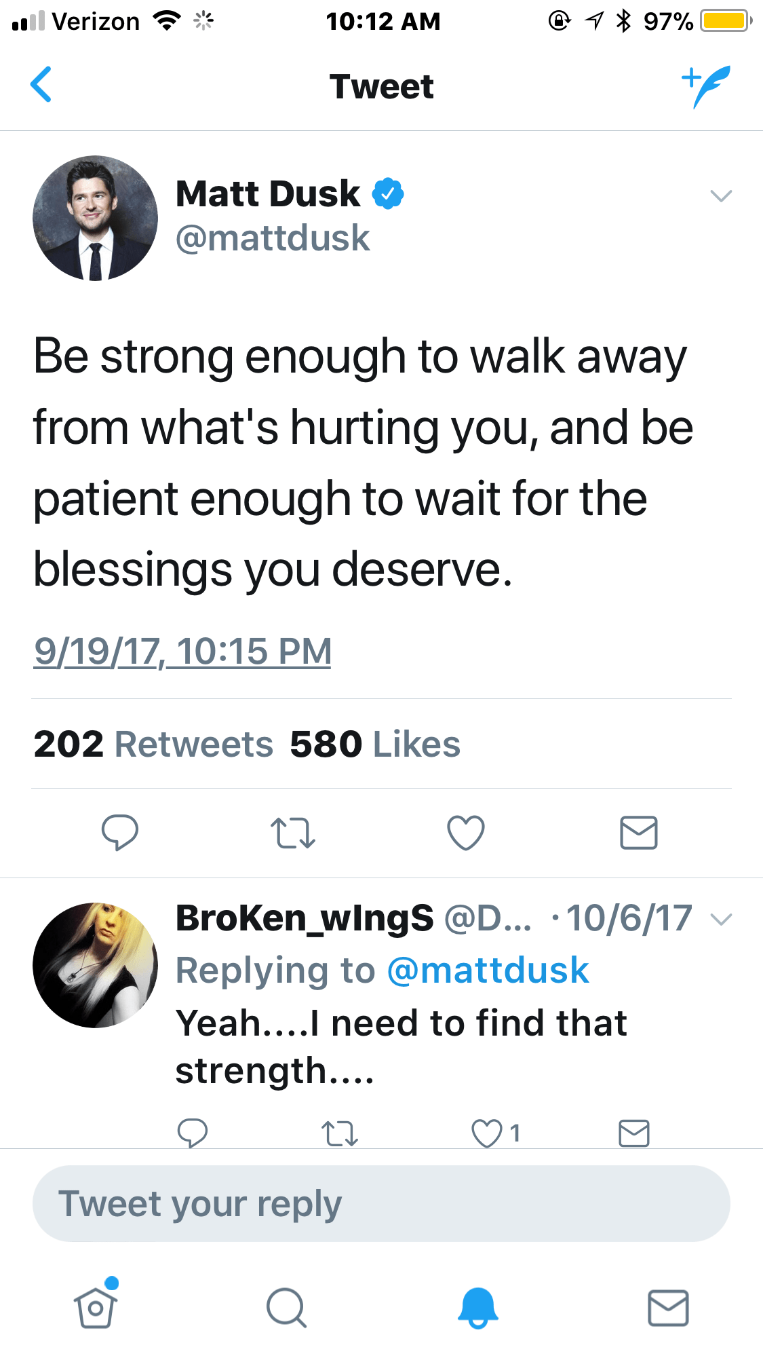Tap the back arrow in header

point(41,85)
